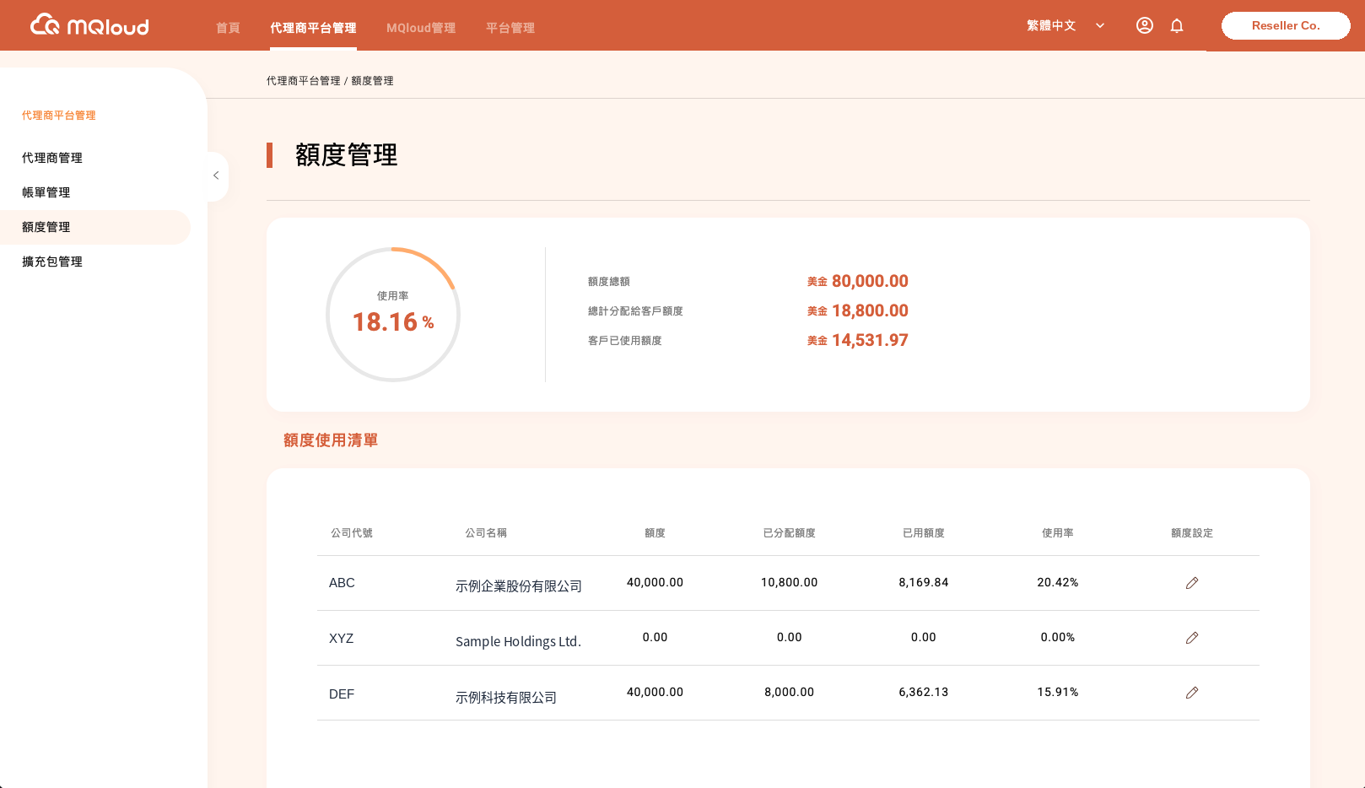Click the 額度管理 breadcrumb item

pos(372,81)
